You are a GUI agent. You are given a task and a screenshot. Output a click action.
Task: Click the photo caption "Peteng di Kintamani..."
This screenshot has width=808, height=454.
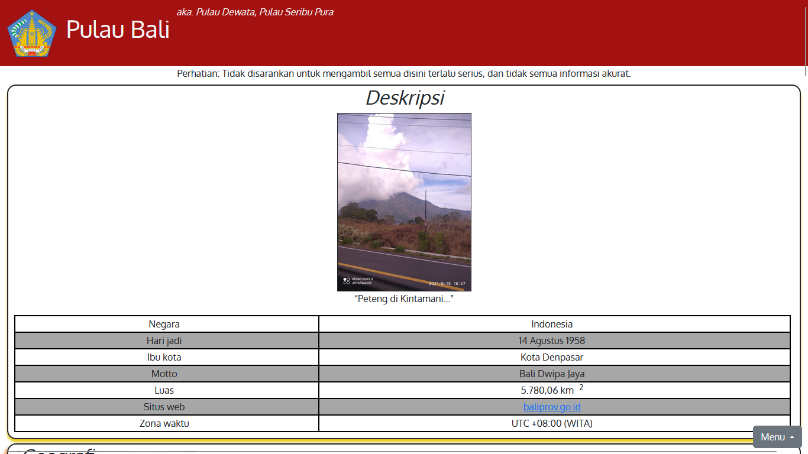click(404, 299)
